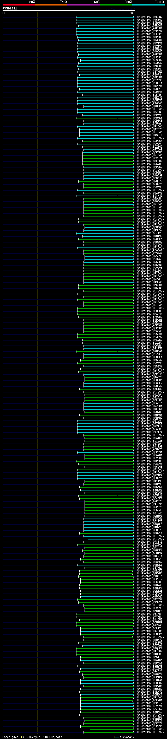The image size is (167, 739).
Task: Select hit label UniRef100_P05201
Action: [150, 334]
